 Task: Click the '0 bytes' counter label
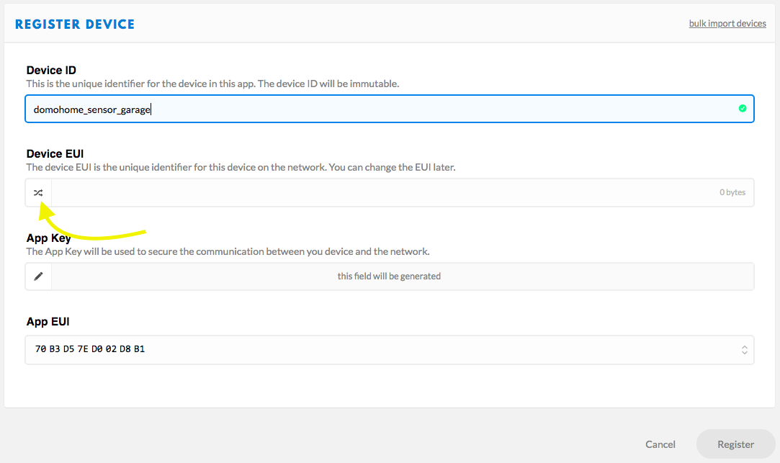pyautogui.click(x=732, y=193)
